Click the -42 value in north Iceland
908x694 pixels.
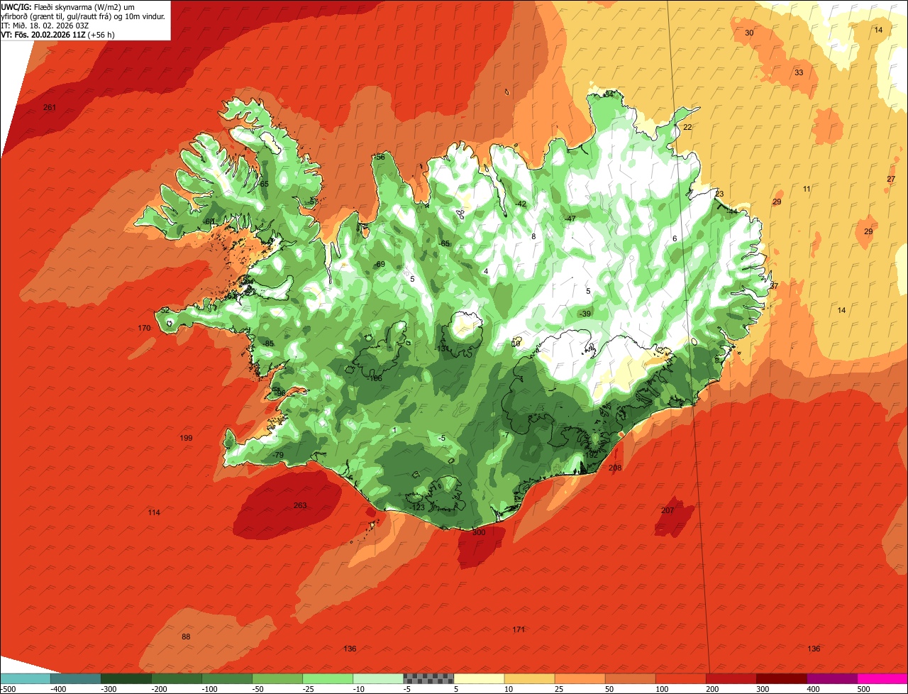tap(521, 204)
